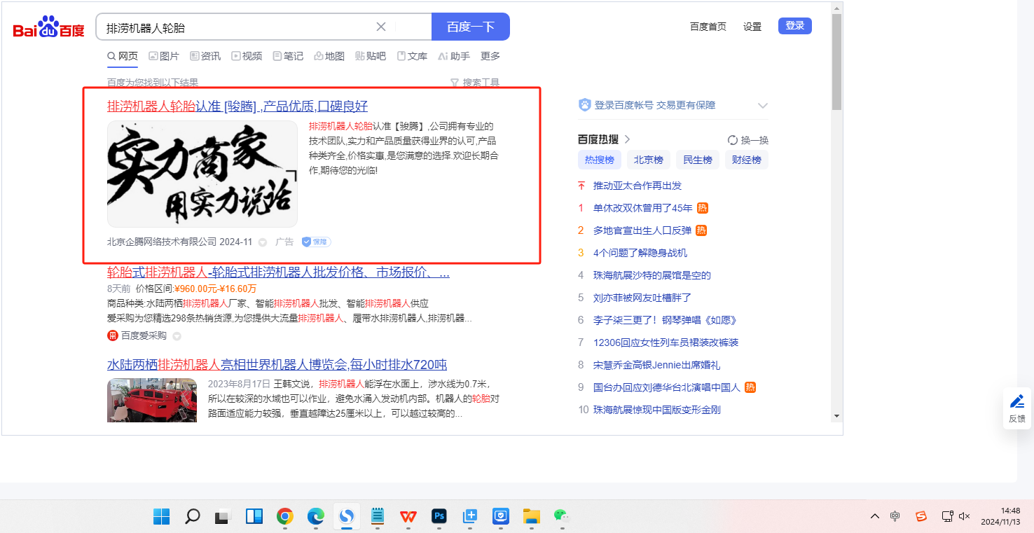The width and height of the screenshot is (1034, 533).
Task: Open the 百度热搜 arrow link
Action: [x=627, y=139]
